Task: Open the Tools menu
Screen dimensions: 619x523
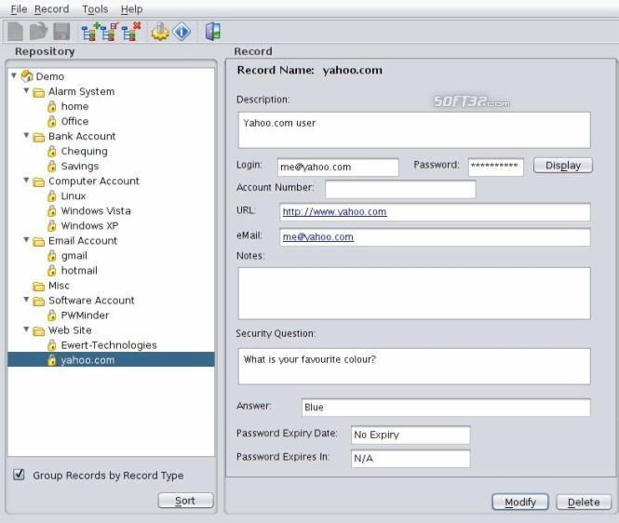Action: 95,9
